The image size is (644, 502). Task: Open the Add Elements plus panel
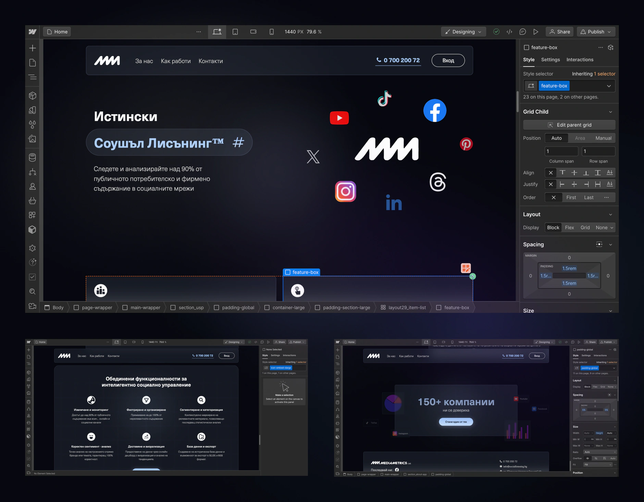pyautogui.click(x=33, y=48)
